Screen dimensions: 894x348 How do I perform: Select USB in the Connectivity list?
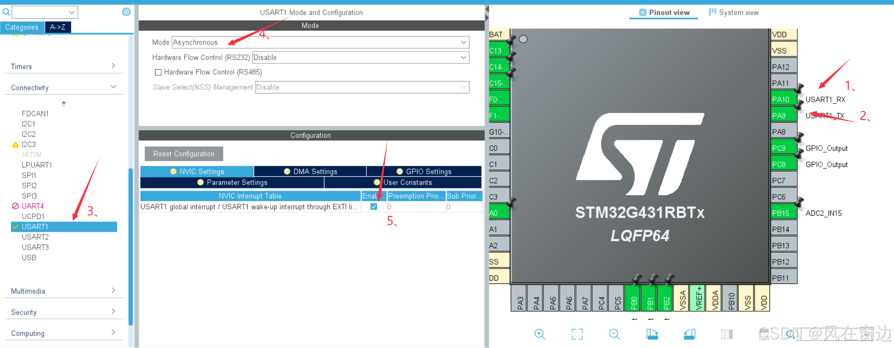click(29, 257)
